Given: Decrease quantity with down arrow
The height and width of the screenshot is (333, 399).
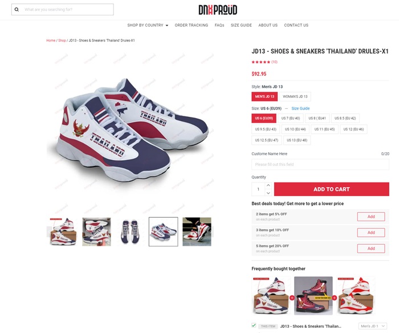Looking at the screenshot, I should click(x=268, y=193).
